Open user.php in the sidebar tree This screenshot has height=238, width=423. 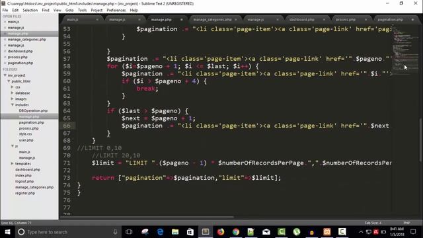26,140
